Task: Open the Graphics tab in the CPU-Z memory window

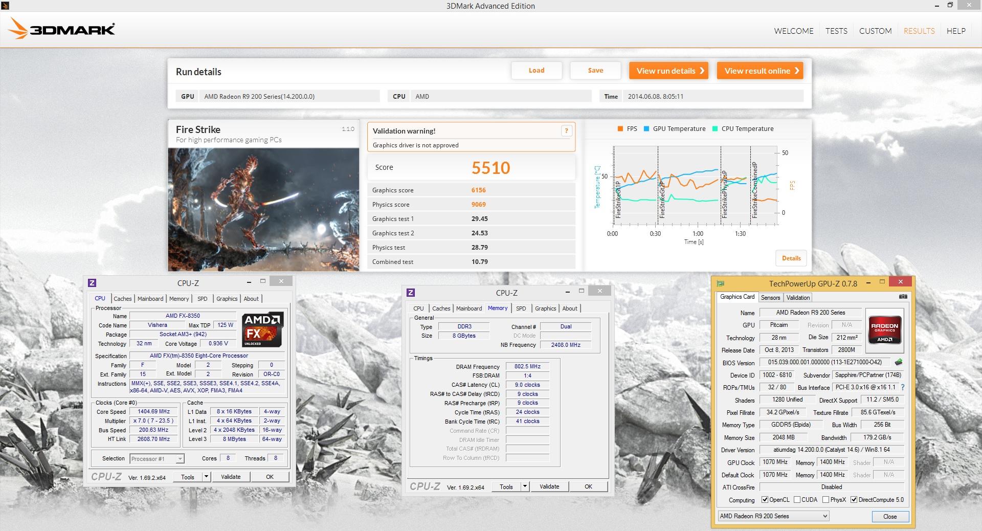Action: pyautogui.click(x=545, y=308)
